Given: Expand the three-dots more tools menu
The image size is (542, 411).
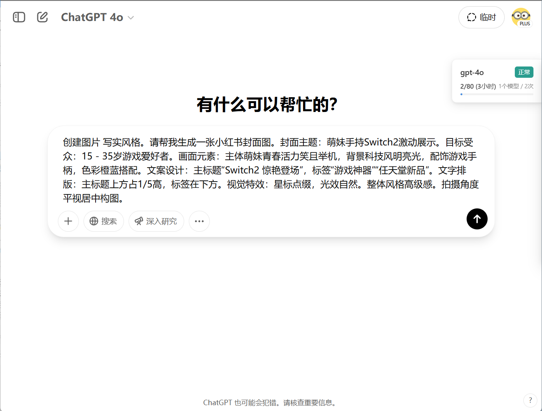Looking at the screenshot, I should tap(199, 221).
